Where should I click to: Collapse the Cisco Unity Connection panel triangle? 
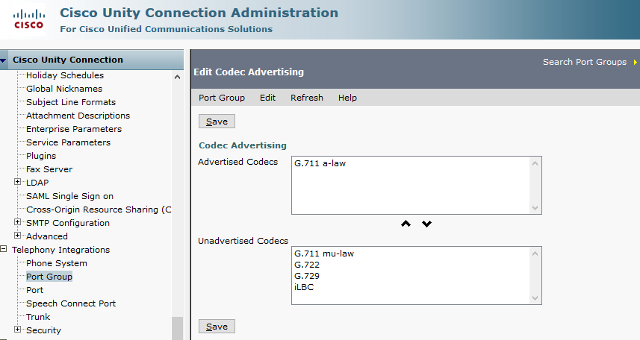(x=3, y=60)
